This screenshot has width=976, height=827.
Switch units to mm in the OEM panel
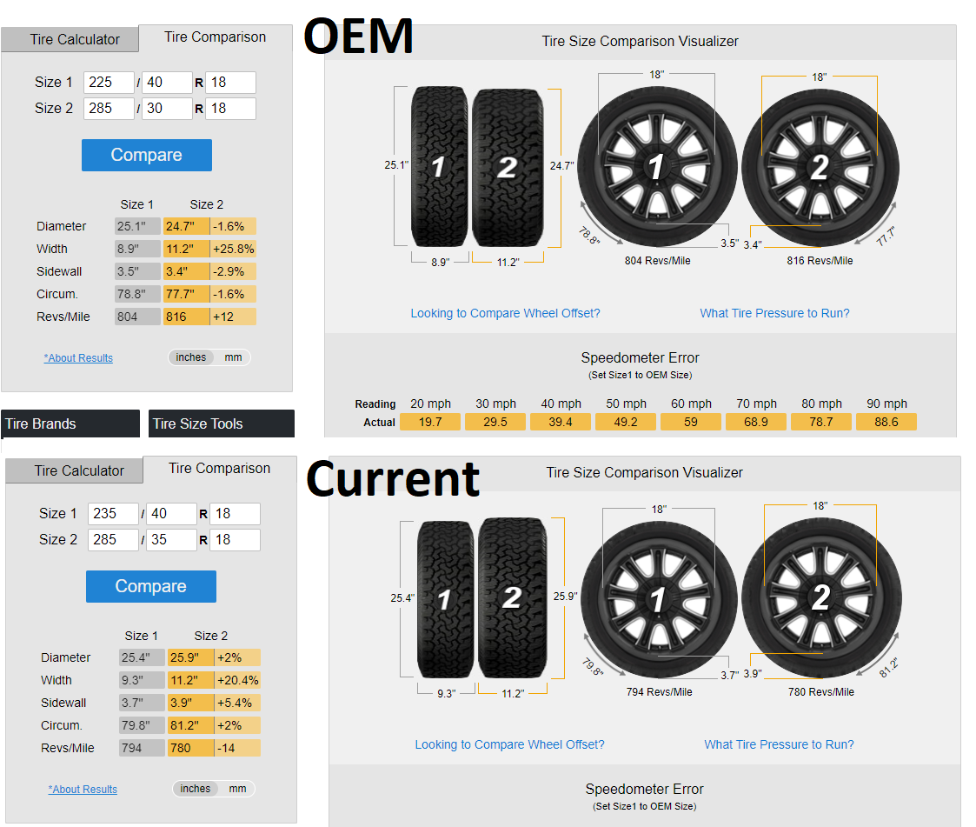[233, 357]
